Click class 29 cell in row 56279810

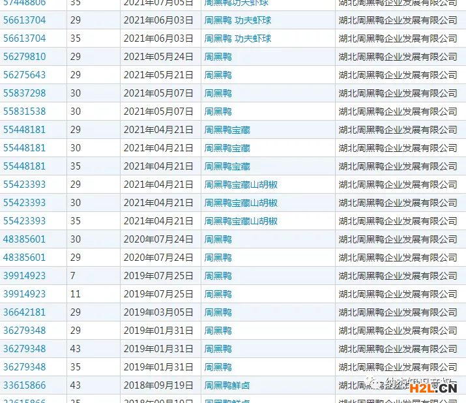[x=75, y=57]
